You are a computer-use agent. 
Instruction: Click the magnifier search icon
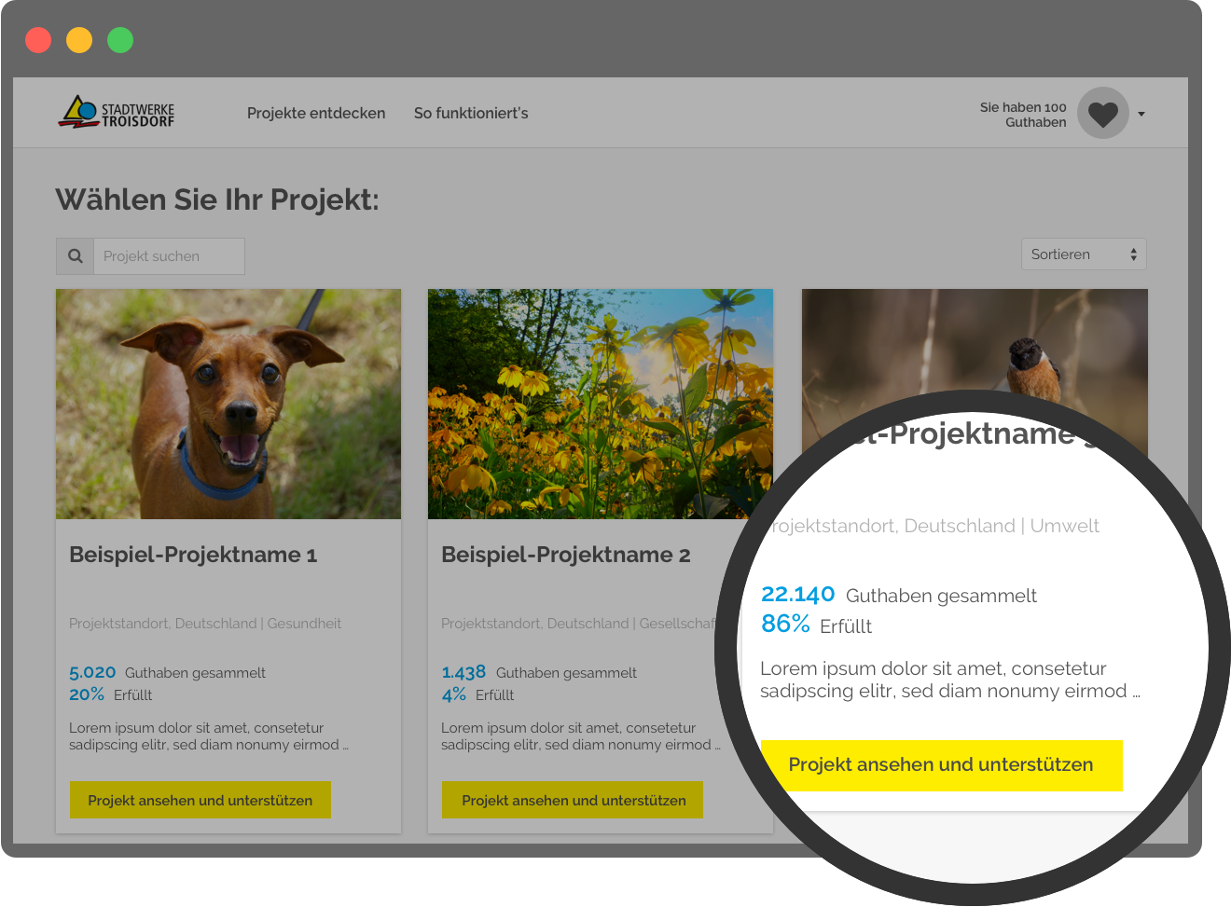(76, 255)
